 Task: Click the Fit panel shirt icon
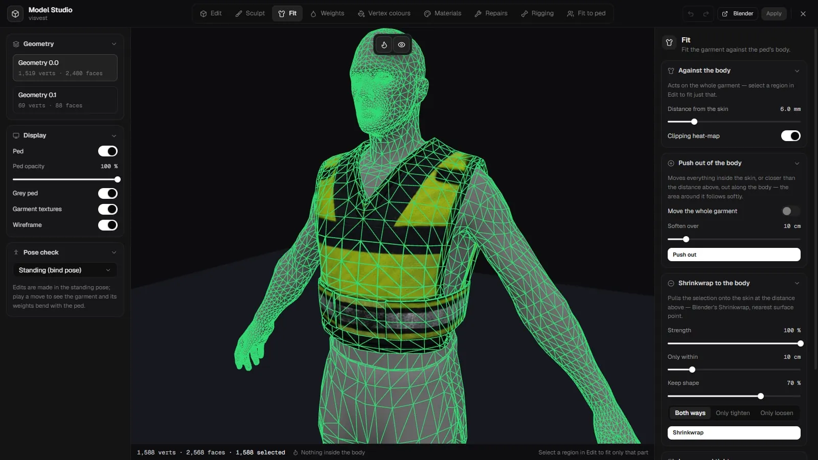coord(669,42)
